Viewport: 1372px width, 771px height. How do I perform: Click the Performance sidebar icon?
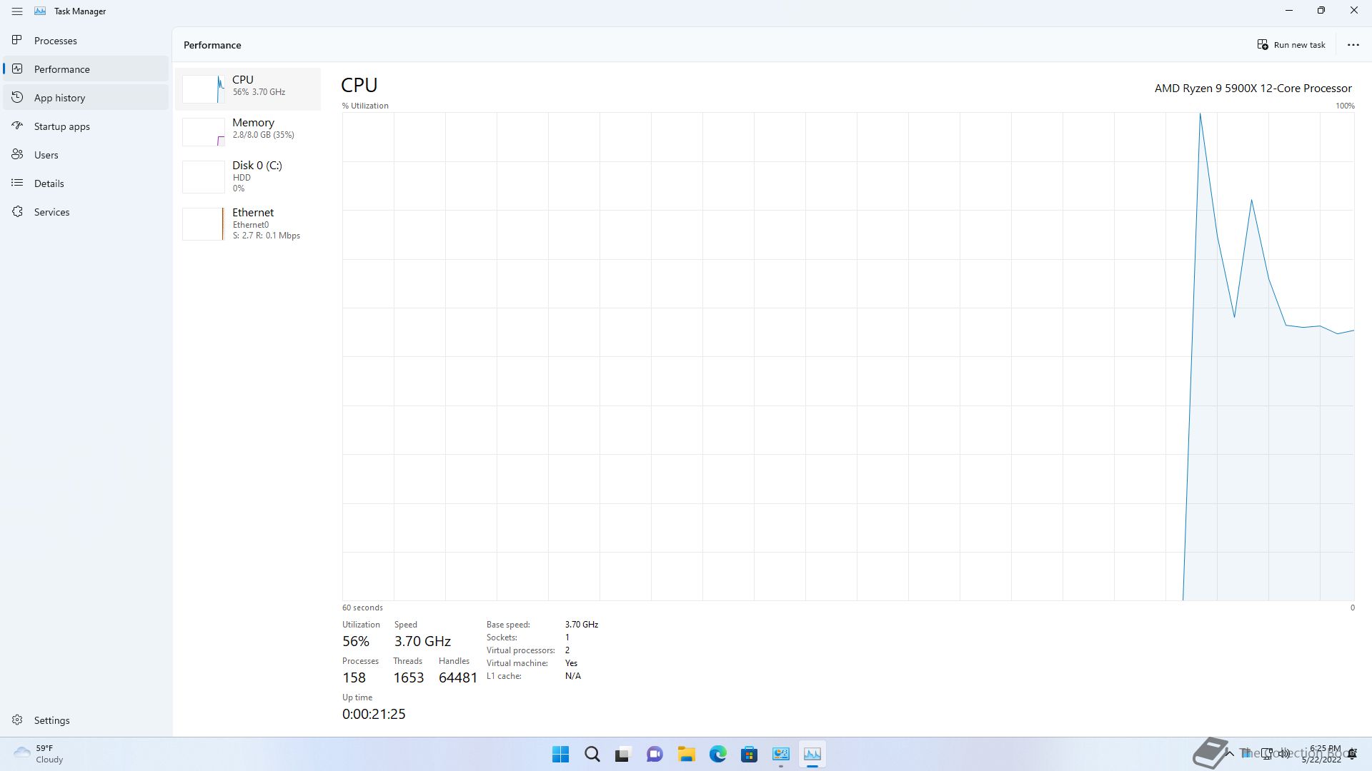pos(17,69)
